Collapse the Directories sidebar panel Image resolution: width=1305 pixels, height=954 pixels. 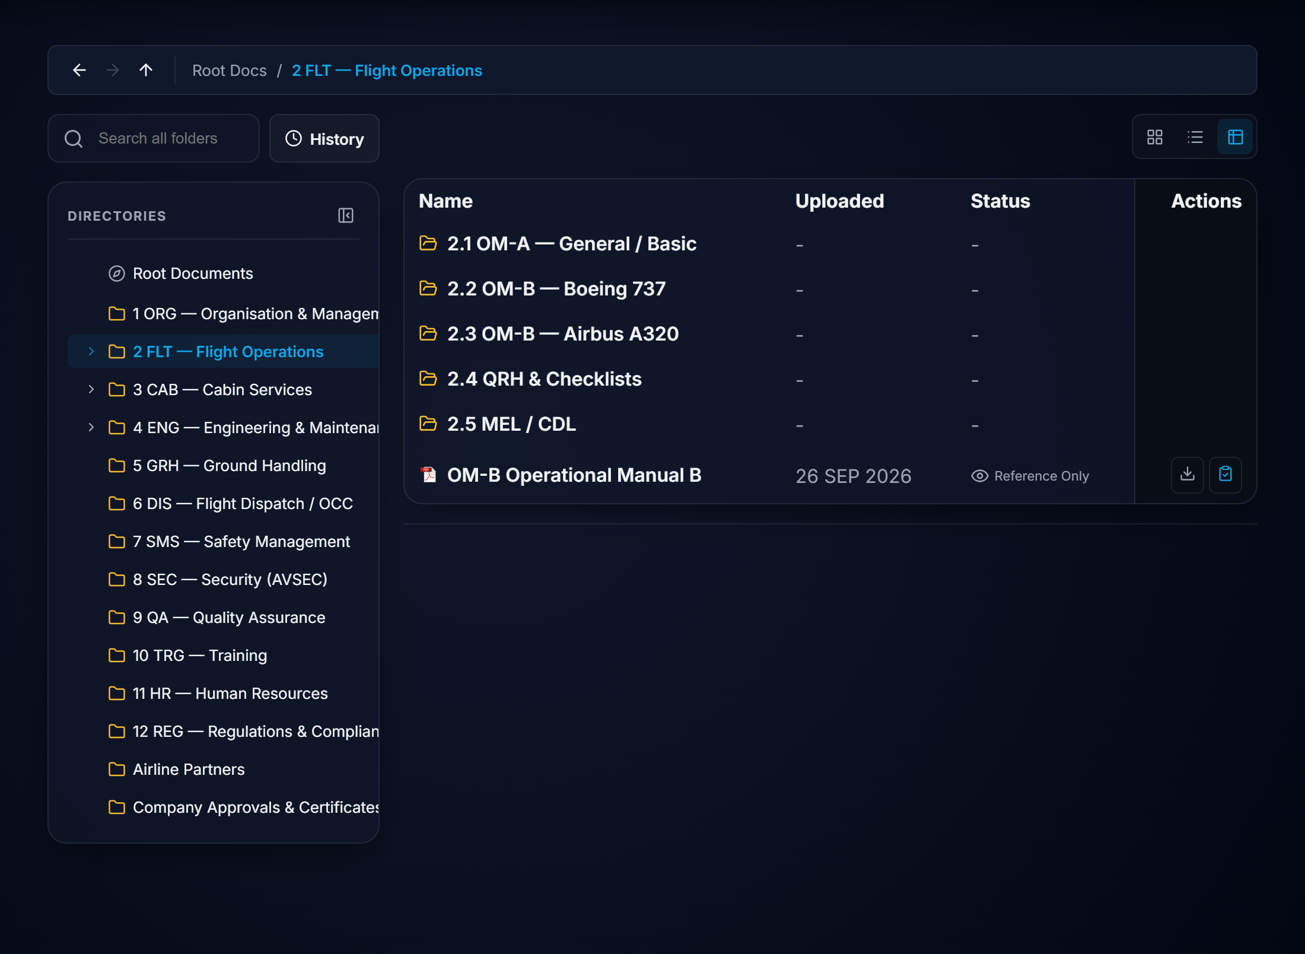click(346, 215)
